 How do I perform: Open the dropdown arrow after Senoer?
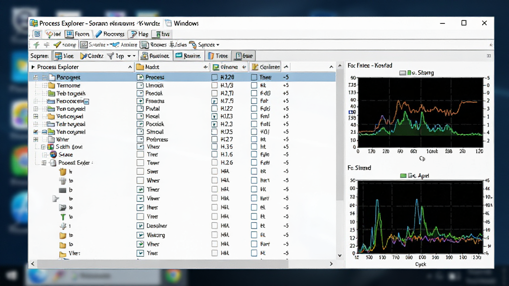click(x=218, y=45)
